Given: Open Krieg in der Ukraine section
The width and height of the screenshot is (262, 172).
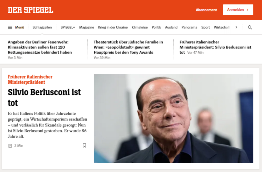Looking at the screenshot, I should [x=113, y=28].
